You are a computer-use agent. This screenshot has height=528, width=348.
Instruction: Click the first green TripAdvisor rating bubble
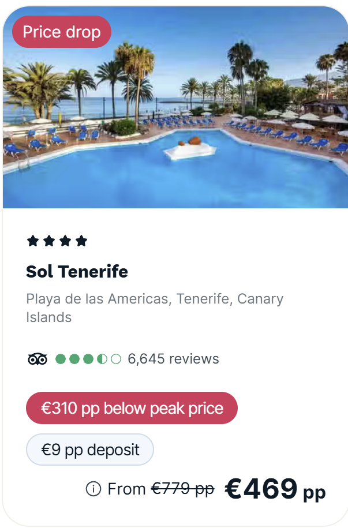pos(61,359)
